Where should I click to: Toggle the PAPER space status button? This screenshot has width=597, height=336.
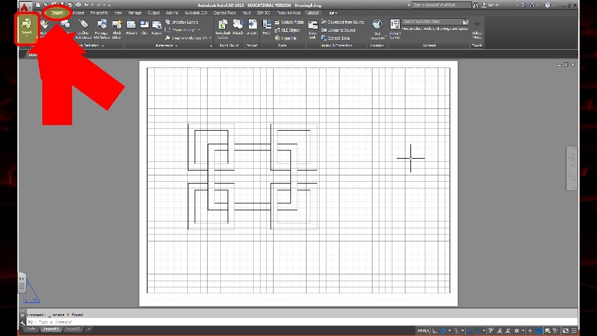(x=423, y=330)
